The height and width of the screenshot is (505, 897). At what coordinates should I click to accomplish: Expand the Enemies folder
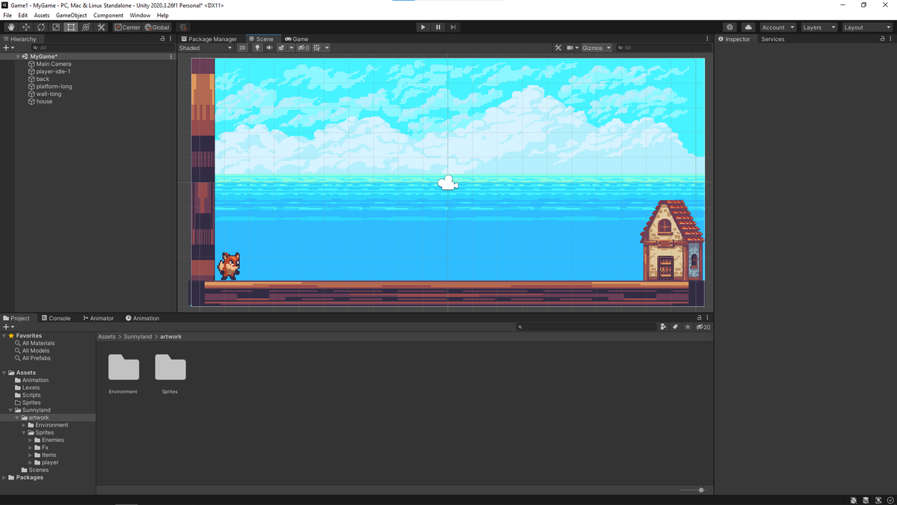pyautogui.click(x=30, y=440)
